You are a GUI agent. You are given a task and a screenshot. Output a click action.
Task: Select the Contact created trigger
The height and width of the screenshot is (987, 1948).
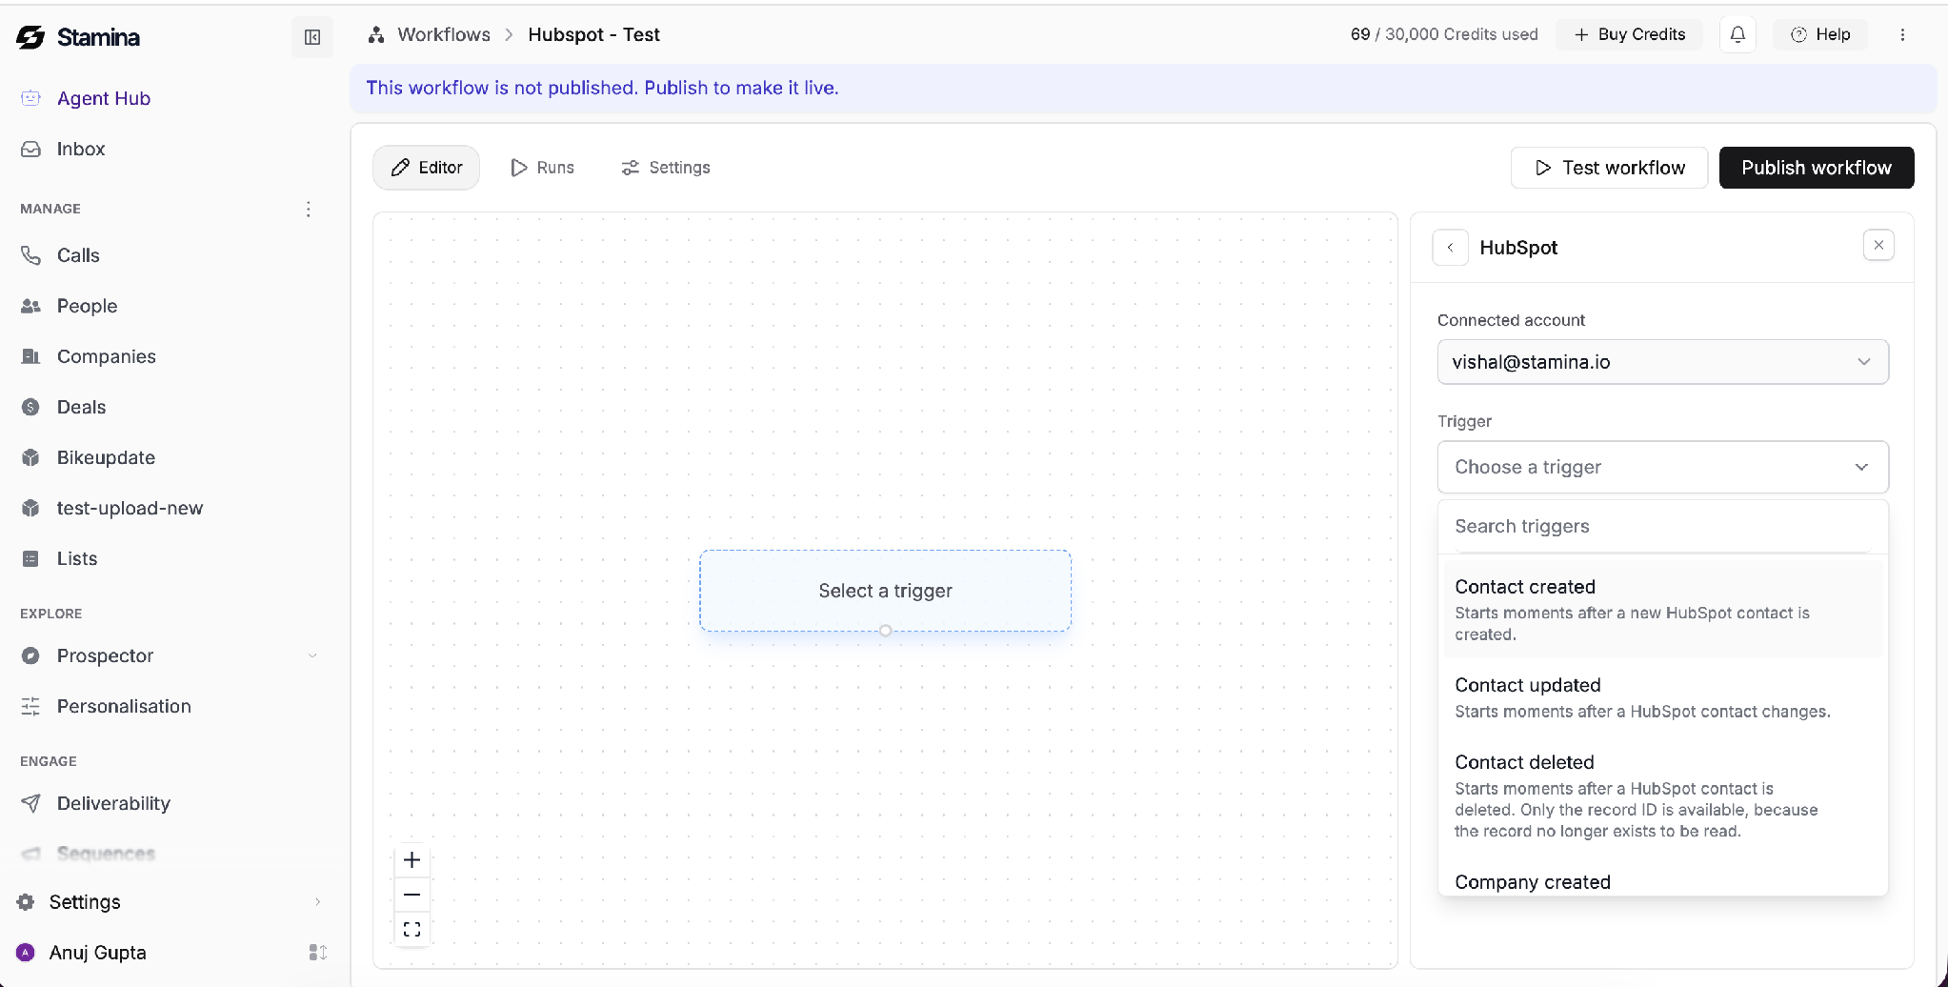click(x=1662, y=609)
